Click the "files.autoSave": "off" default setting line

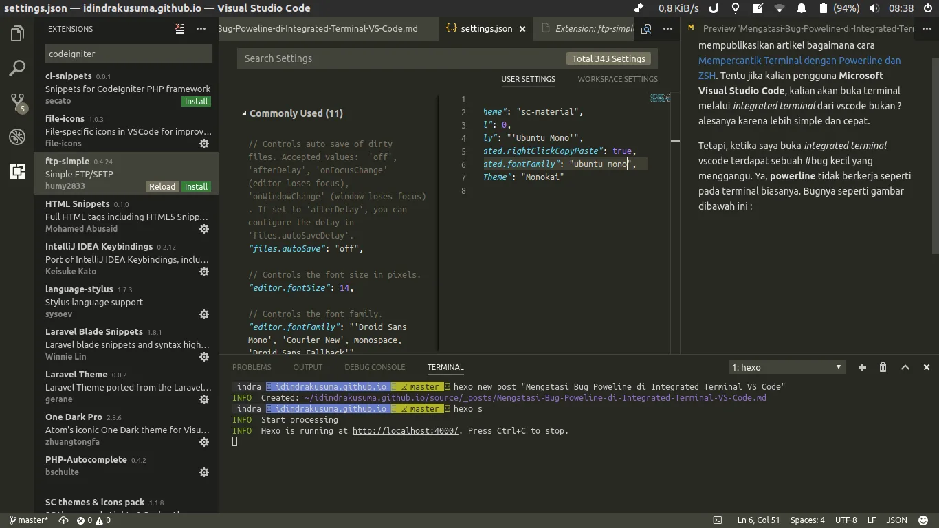[306, 249]
